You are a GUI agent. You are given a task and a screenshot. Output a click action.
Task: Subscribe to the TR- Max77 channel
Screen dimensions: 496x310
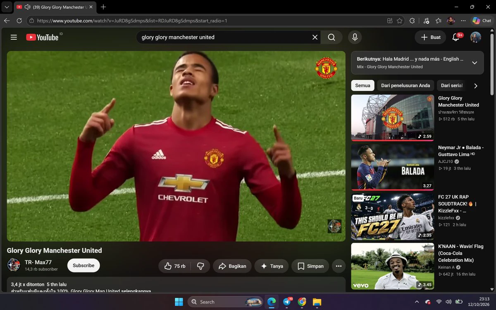pyautogui.click(x=83, y=265)
